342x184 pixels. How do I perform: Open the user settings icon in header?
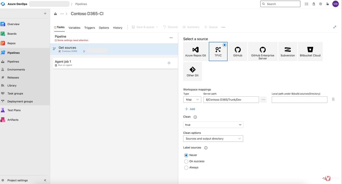coord(328,4)
